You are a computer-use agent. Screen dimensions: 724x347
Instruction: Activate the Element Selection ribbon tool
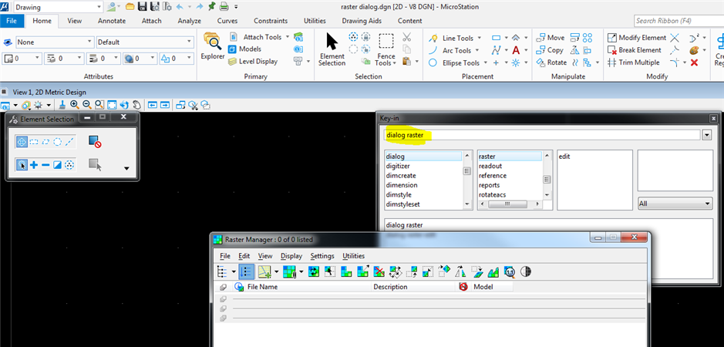click(x=332, y=49)
